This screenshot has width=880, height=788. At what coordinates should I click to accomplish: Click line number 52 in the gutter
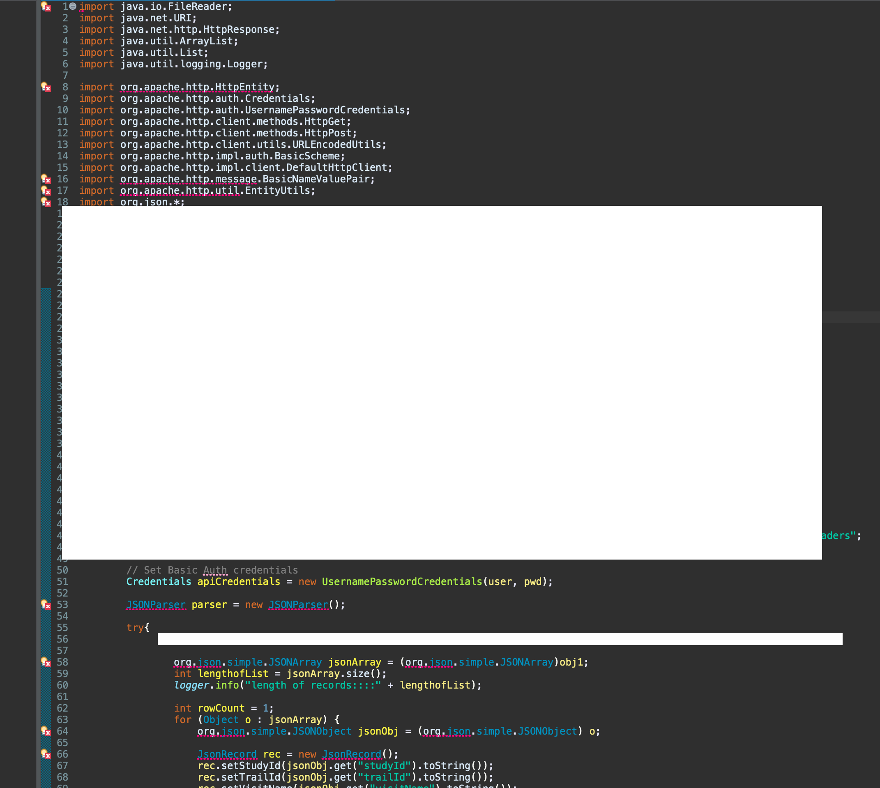(x=62, y=593)
